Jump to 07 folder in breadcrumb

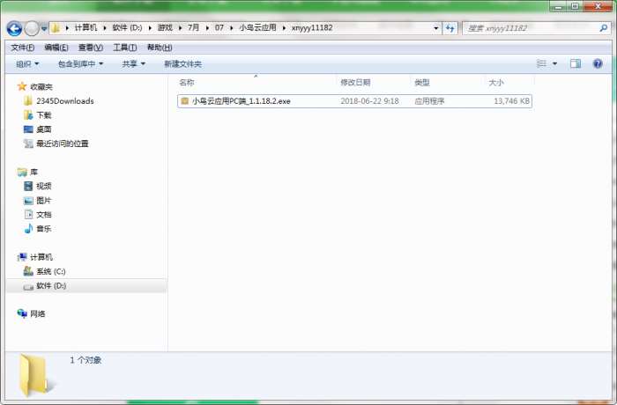pyautogui.click(x=219, y=27)
